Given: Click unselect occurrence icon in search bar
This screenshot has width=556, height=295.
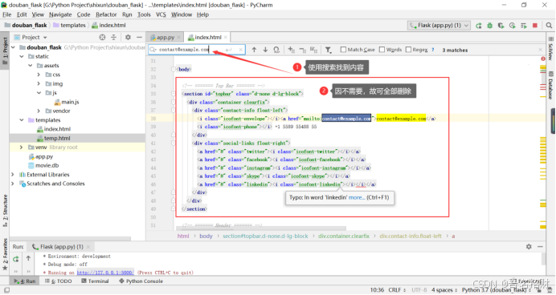Looking at the screenshot, I should point(302,50).
